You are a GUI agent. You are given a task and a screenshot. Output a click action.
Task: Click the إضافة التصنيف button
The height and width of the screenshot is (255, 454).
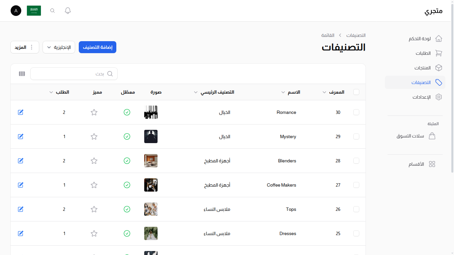pyautogui.click(x=97, y=47)
